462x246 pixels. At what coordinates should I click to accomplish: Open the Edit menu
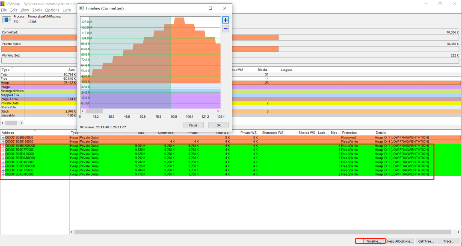14,10
